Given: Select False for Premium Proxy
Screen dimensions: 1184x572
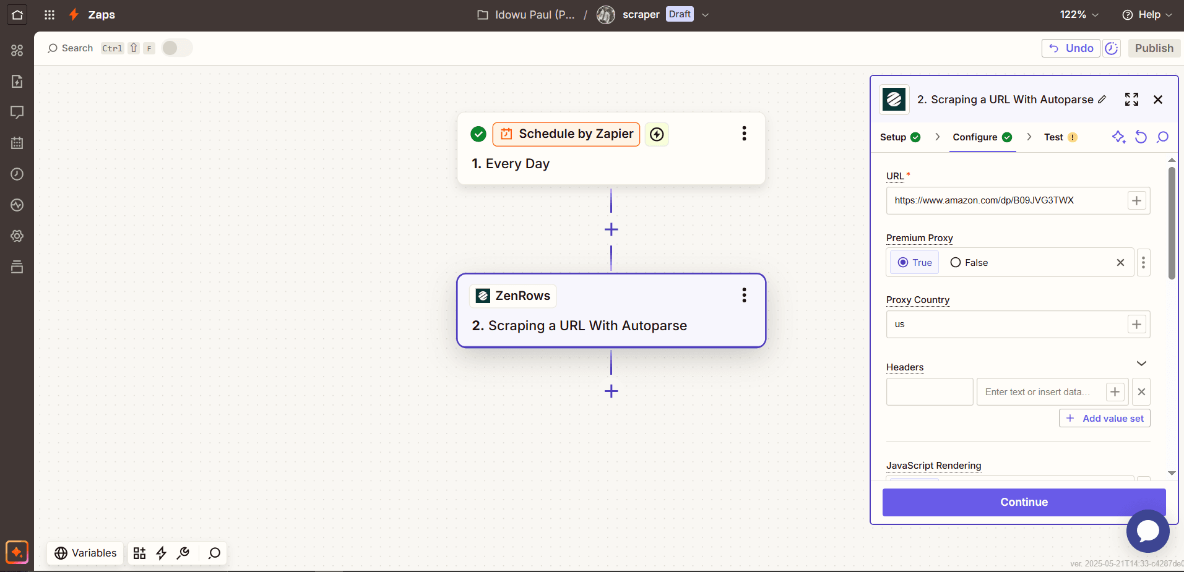Looking at the screenshot, I should 969,263.
